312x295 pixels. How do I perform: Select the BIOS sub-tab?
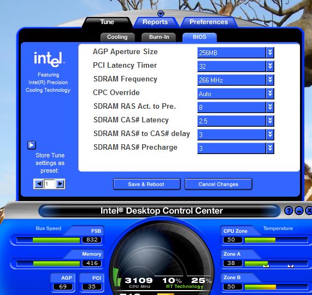[199, 37]
